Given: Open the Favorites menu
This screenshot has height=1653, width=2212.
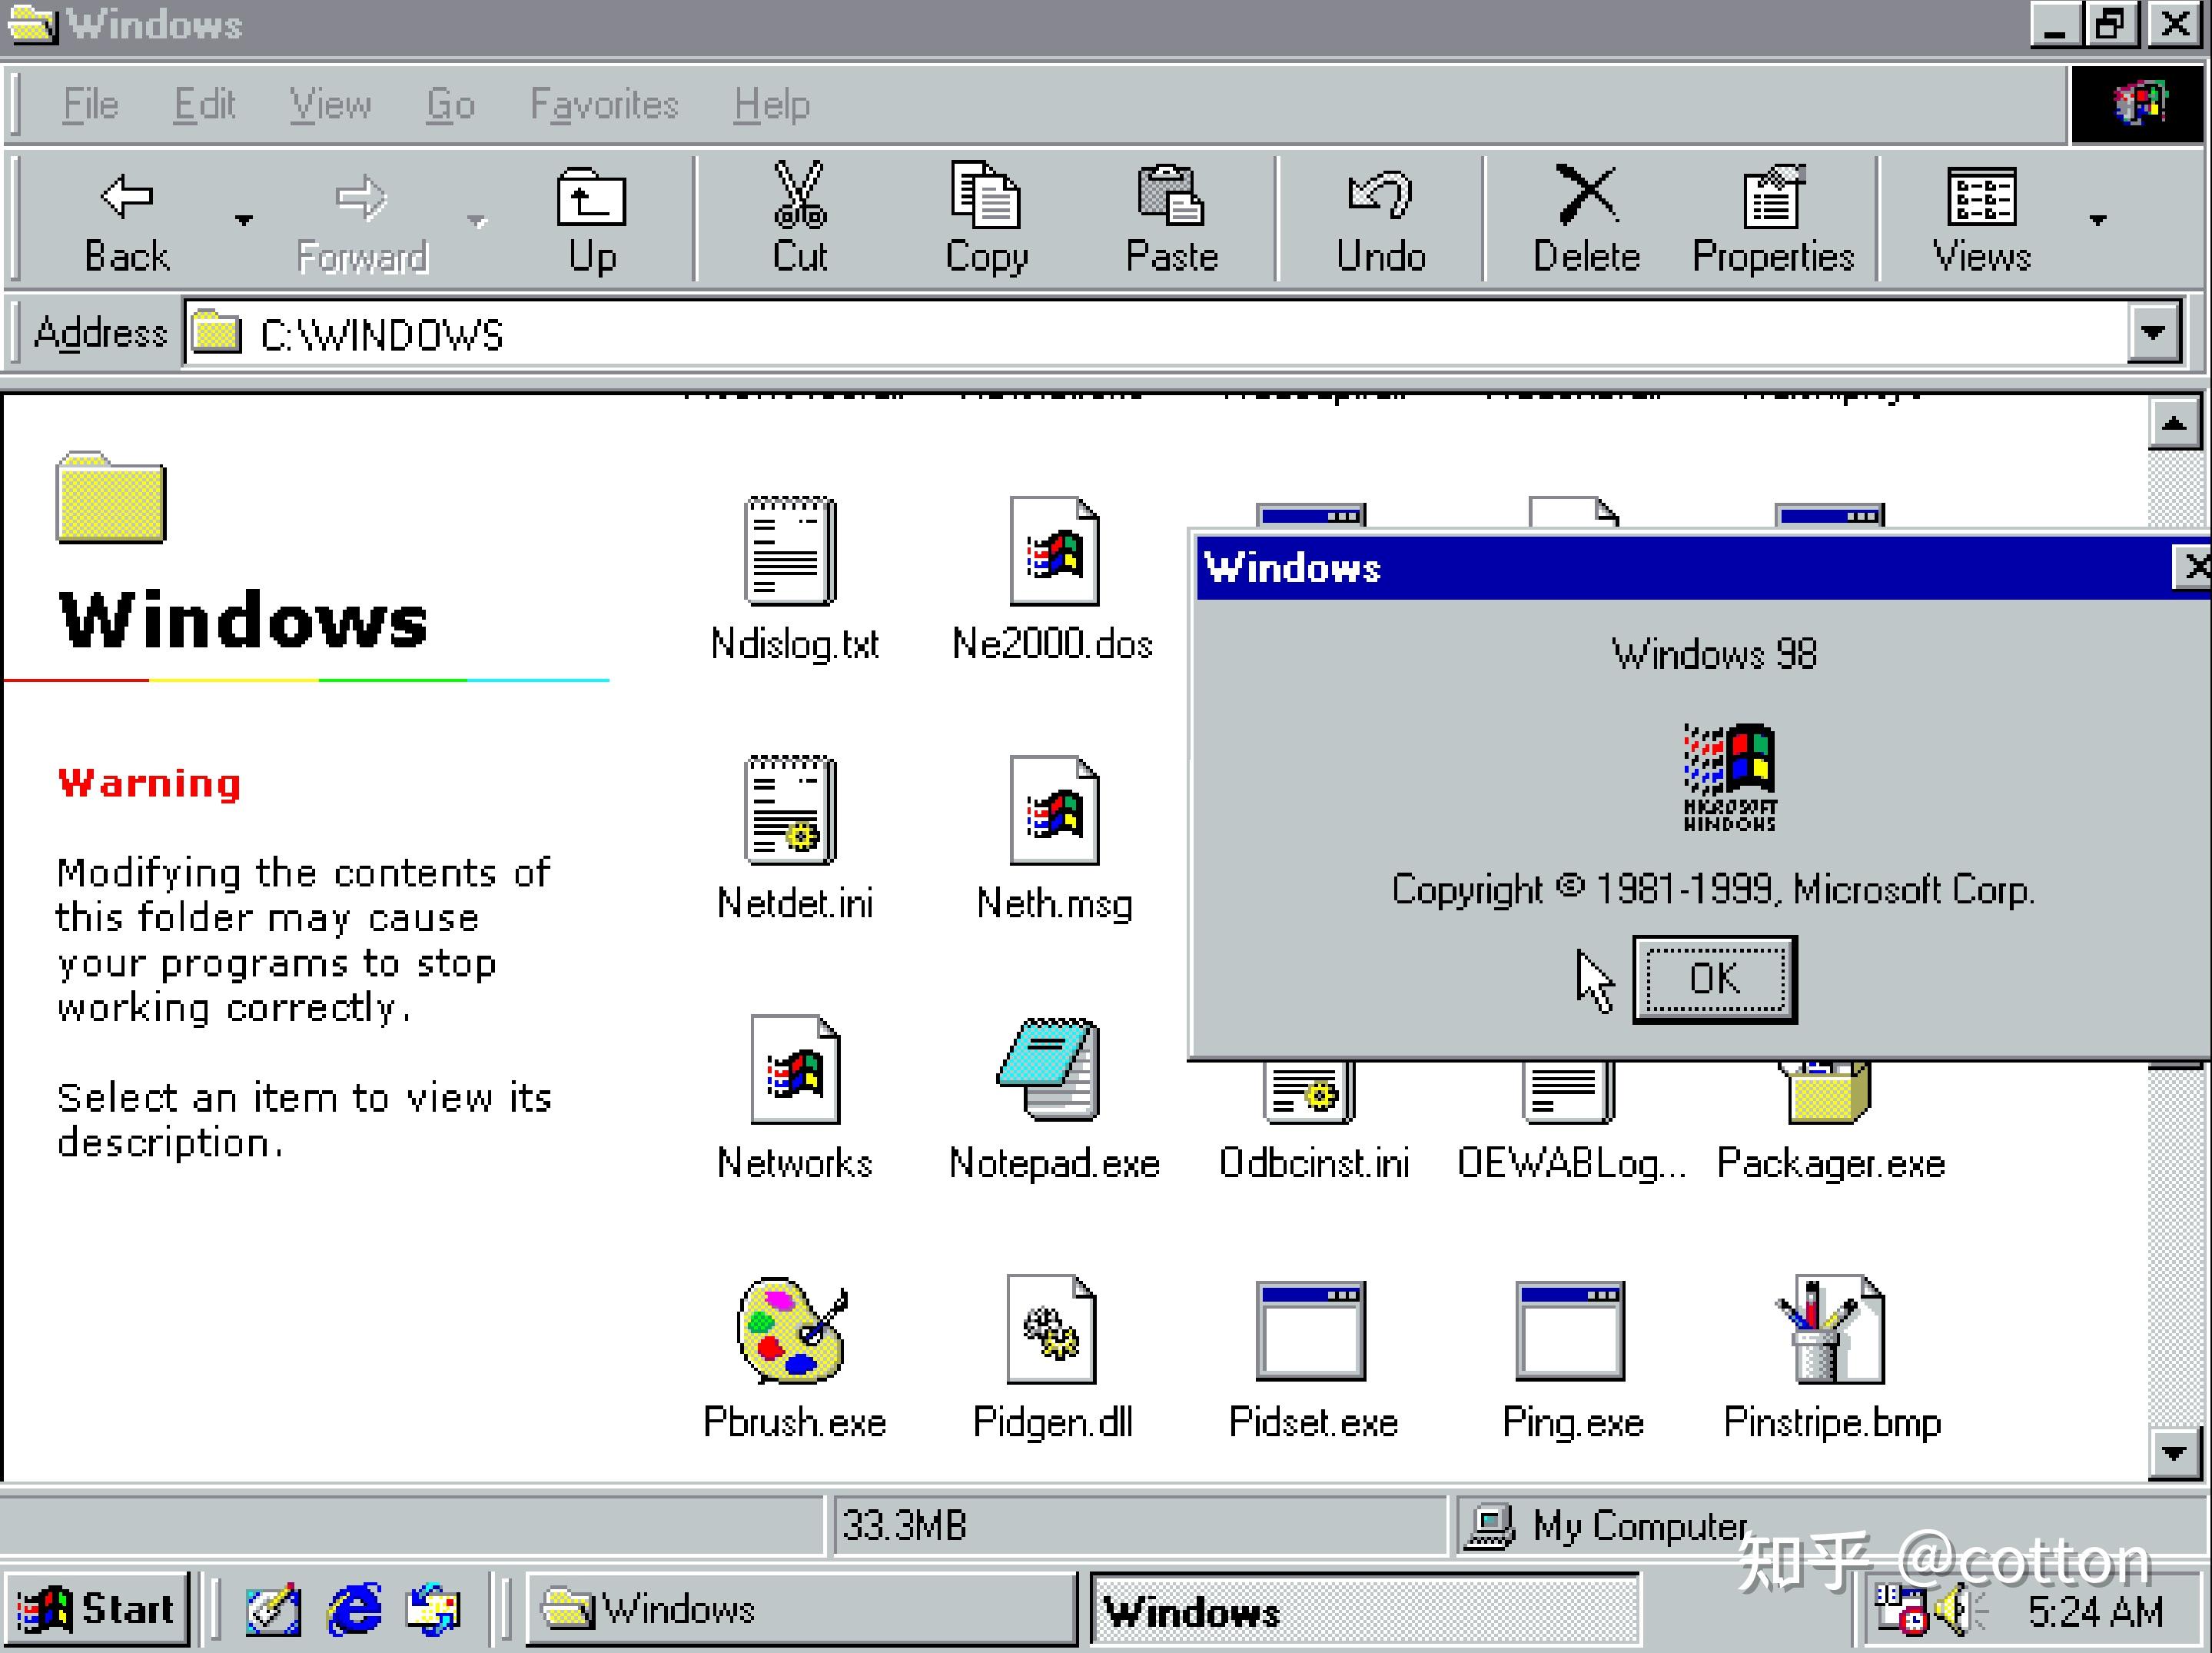Looking at the screenshot, I should tap(604, 104).
